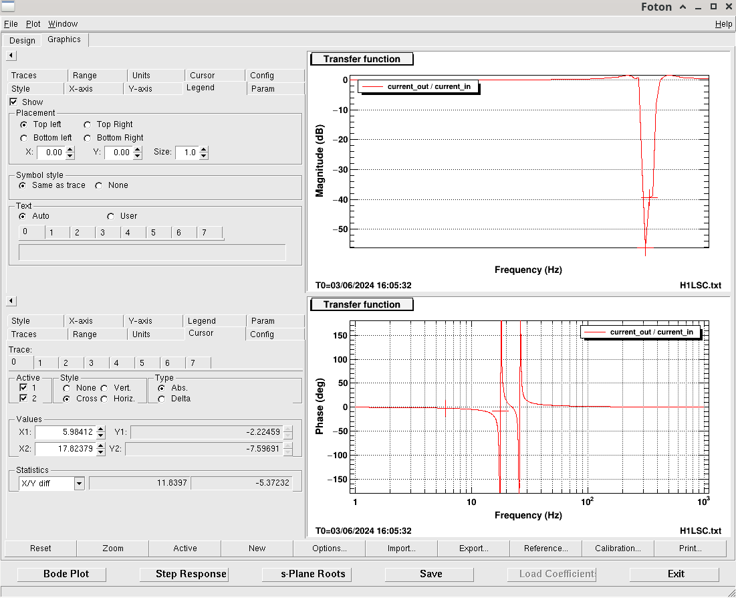Switch to the Design tab

pyautogui.click(x=22, y=40)
